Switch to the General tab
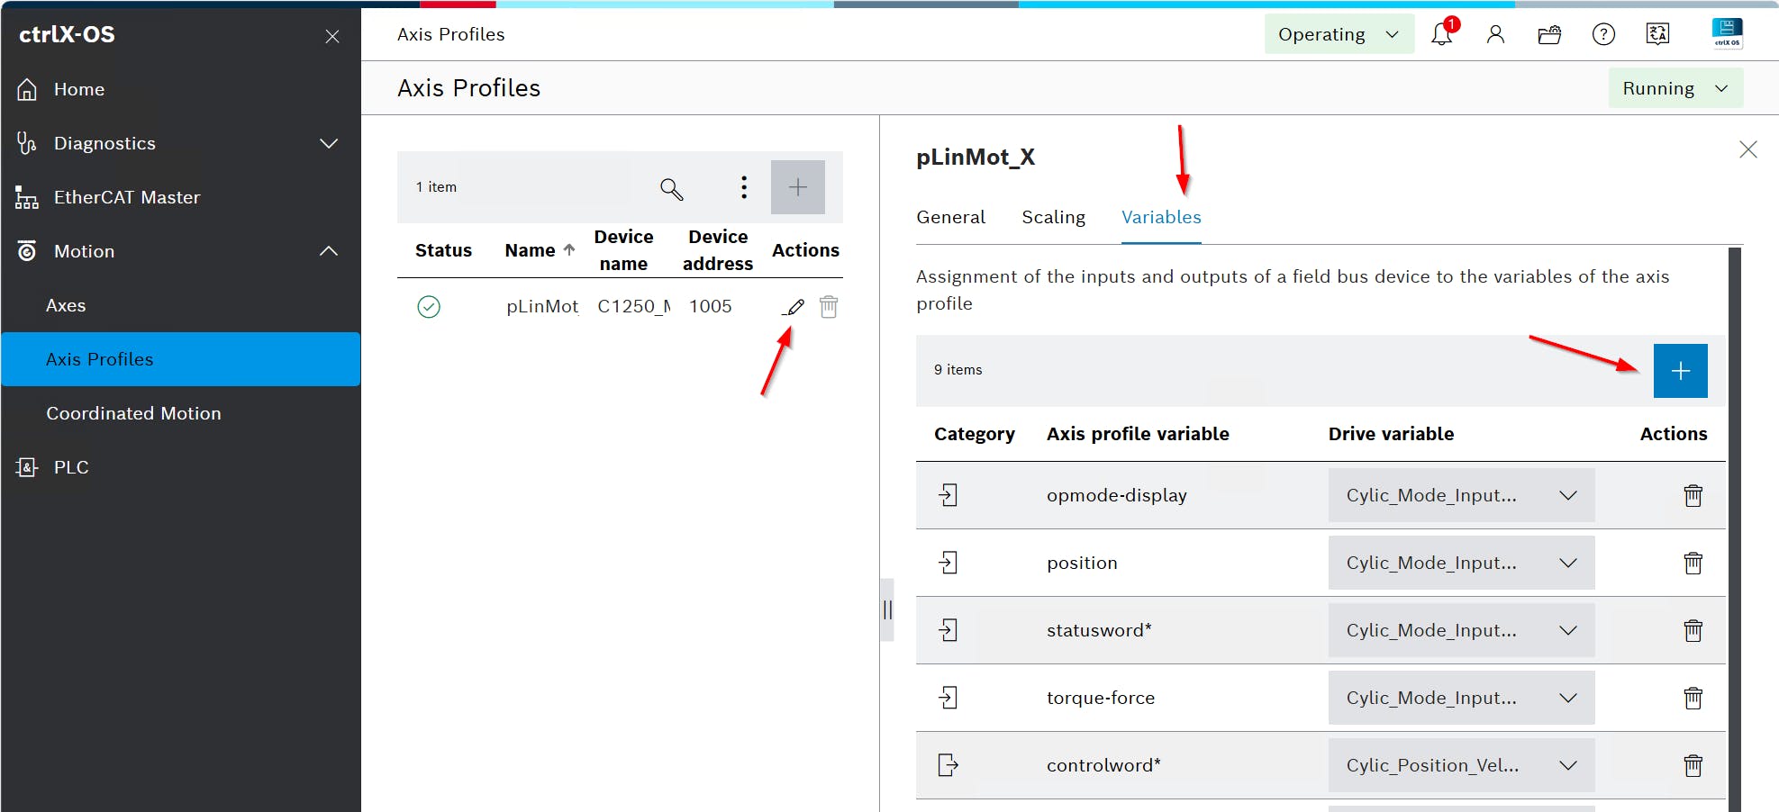Screen dimensions: 1779x812 pyautogui.click(x=950, y=217)
